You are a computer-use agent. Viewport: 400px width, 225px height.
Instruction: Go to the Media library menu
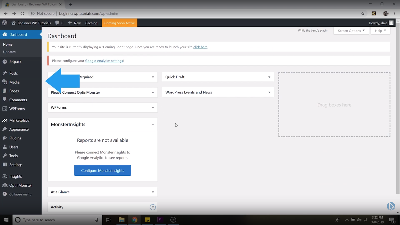[x=14, y=82]
